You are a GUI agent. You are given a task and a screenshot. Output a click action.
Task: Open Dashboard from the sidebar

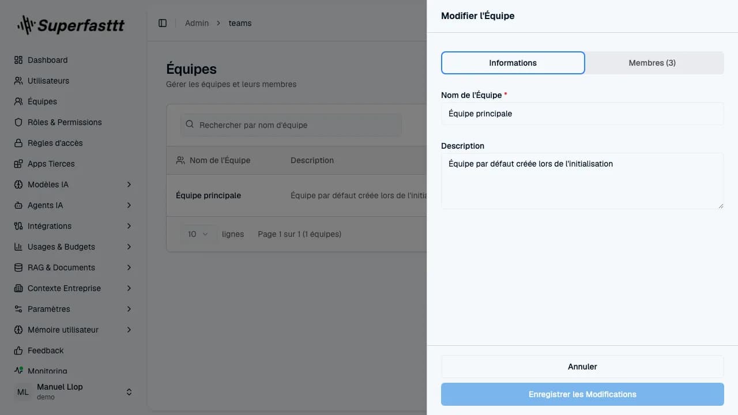coord(47,60)
